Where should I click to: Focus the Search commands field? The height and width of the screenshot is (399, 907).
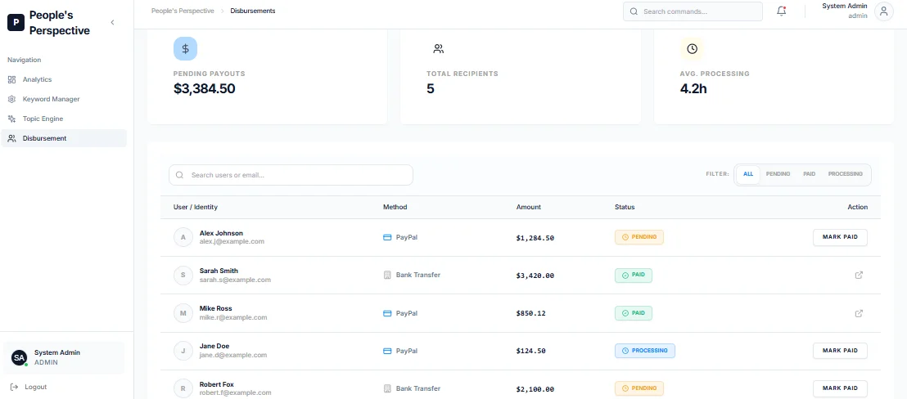click(x=693, y=11)
